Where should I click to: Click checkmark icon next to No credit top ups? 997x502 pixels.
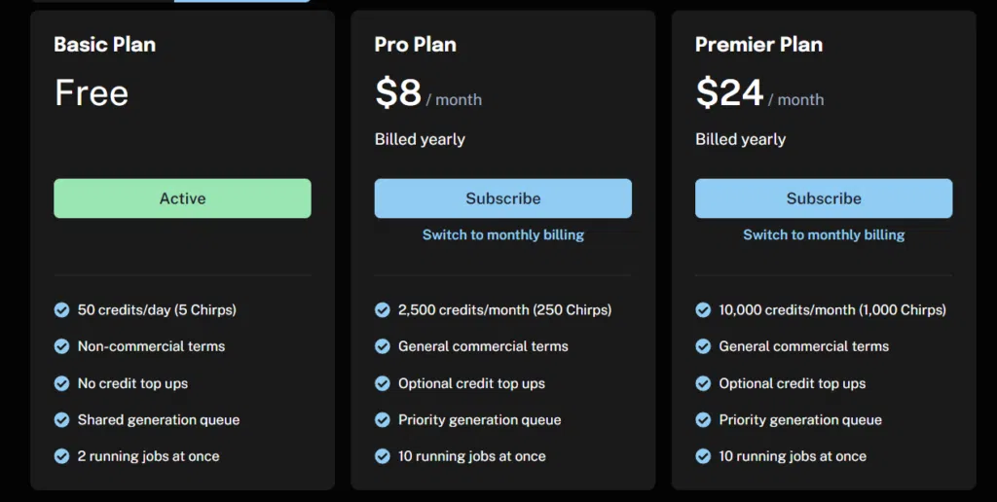coord(61,383)
